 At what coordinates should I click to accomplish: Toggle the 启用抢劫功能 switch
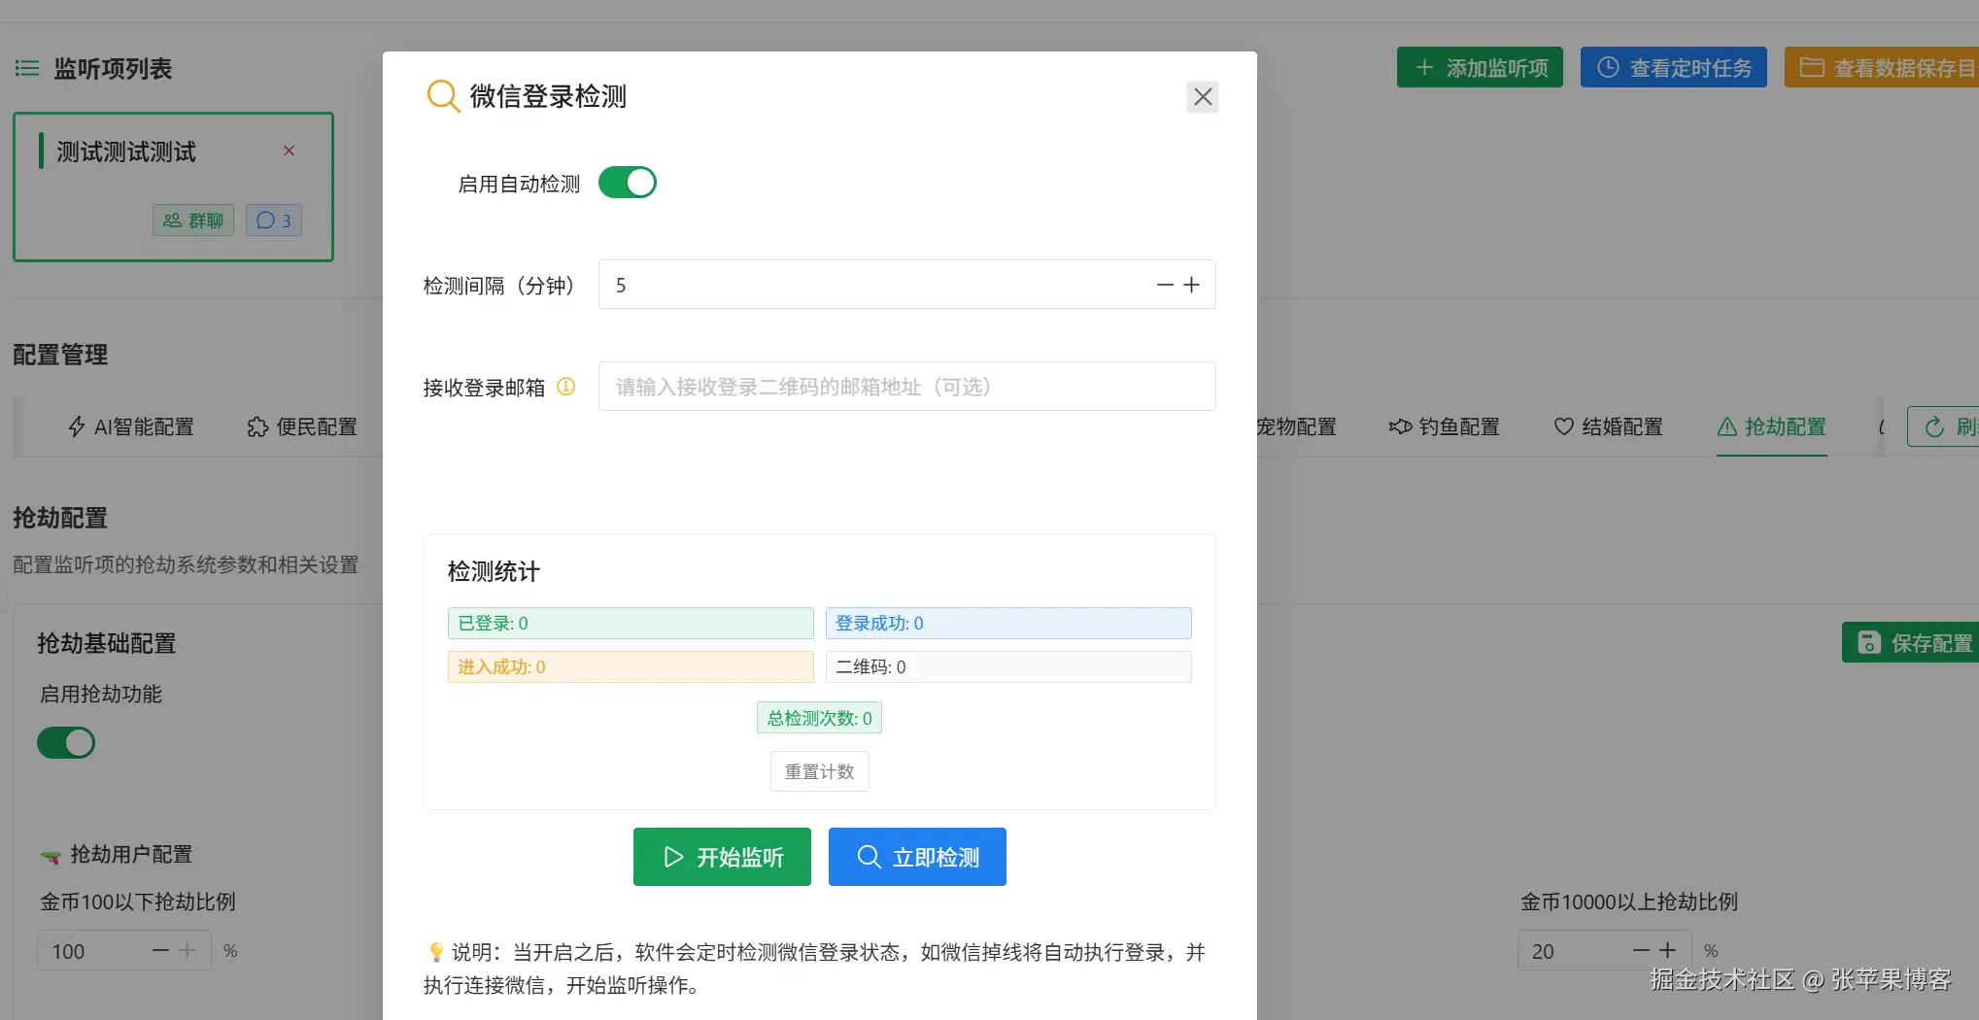[66, 743]
